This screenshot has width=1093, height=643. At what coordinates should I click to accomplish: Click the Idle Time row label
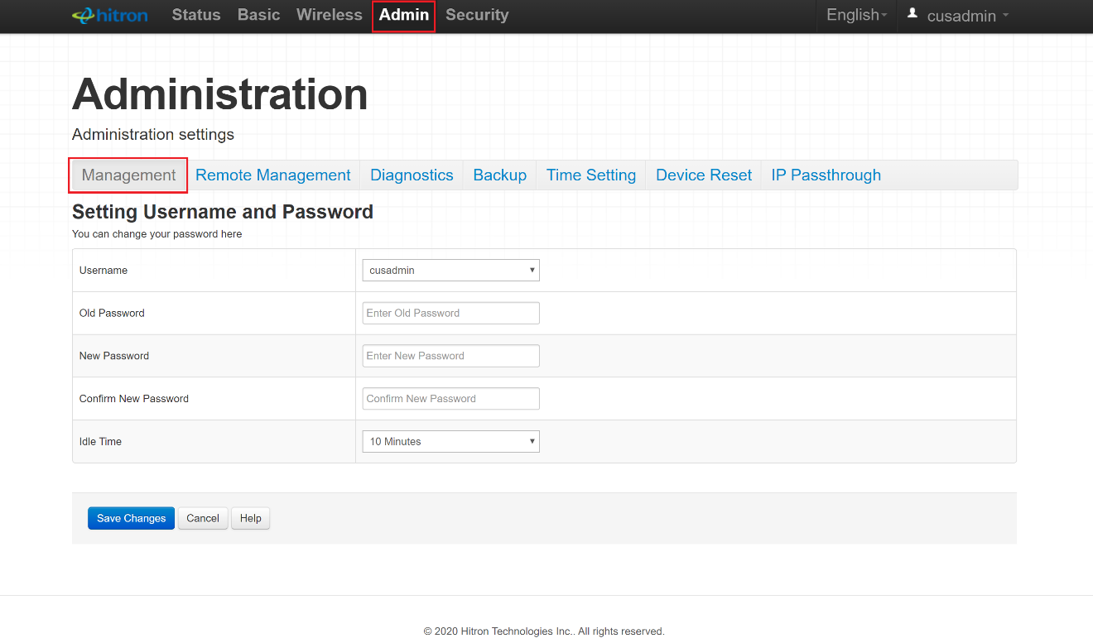point(100,442)
